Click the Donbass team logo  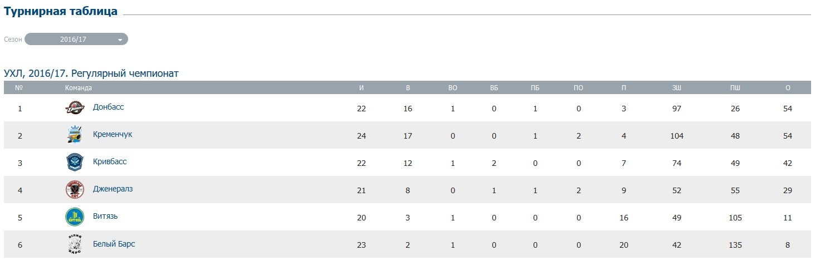pos(74,107)
